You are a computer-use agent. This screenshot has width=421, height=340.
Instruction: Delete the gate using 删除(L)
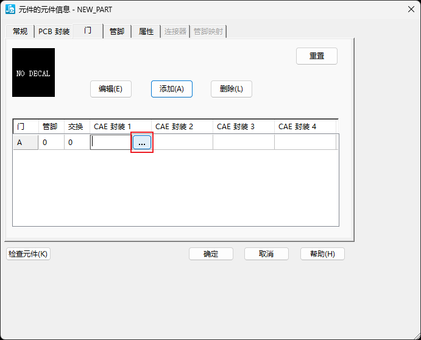231,89
